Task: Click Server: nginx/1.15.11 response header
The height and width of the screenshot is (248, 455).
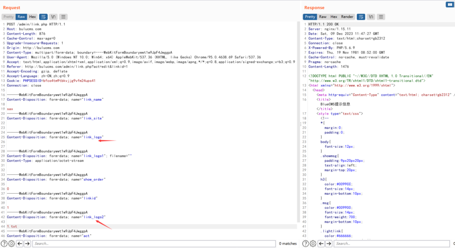Action: coord(329,29)
